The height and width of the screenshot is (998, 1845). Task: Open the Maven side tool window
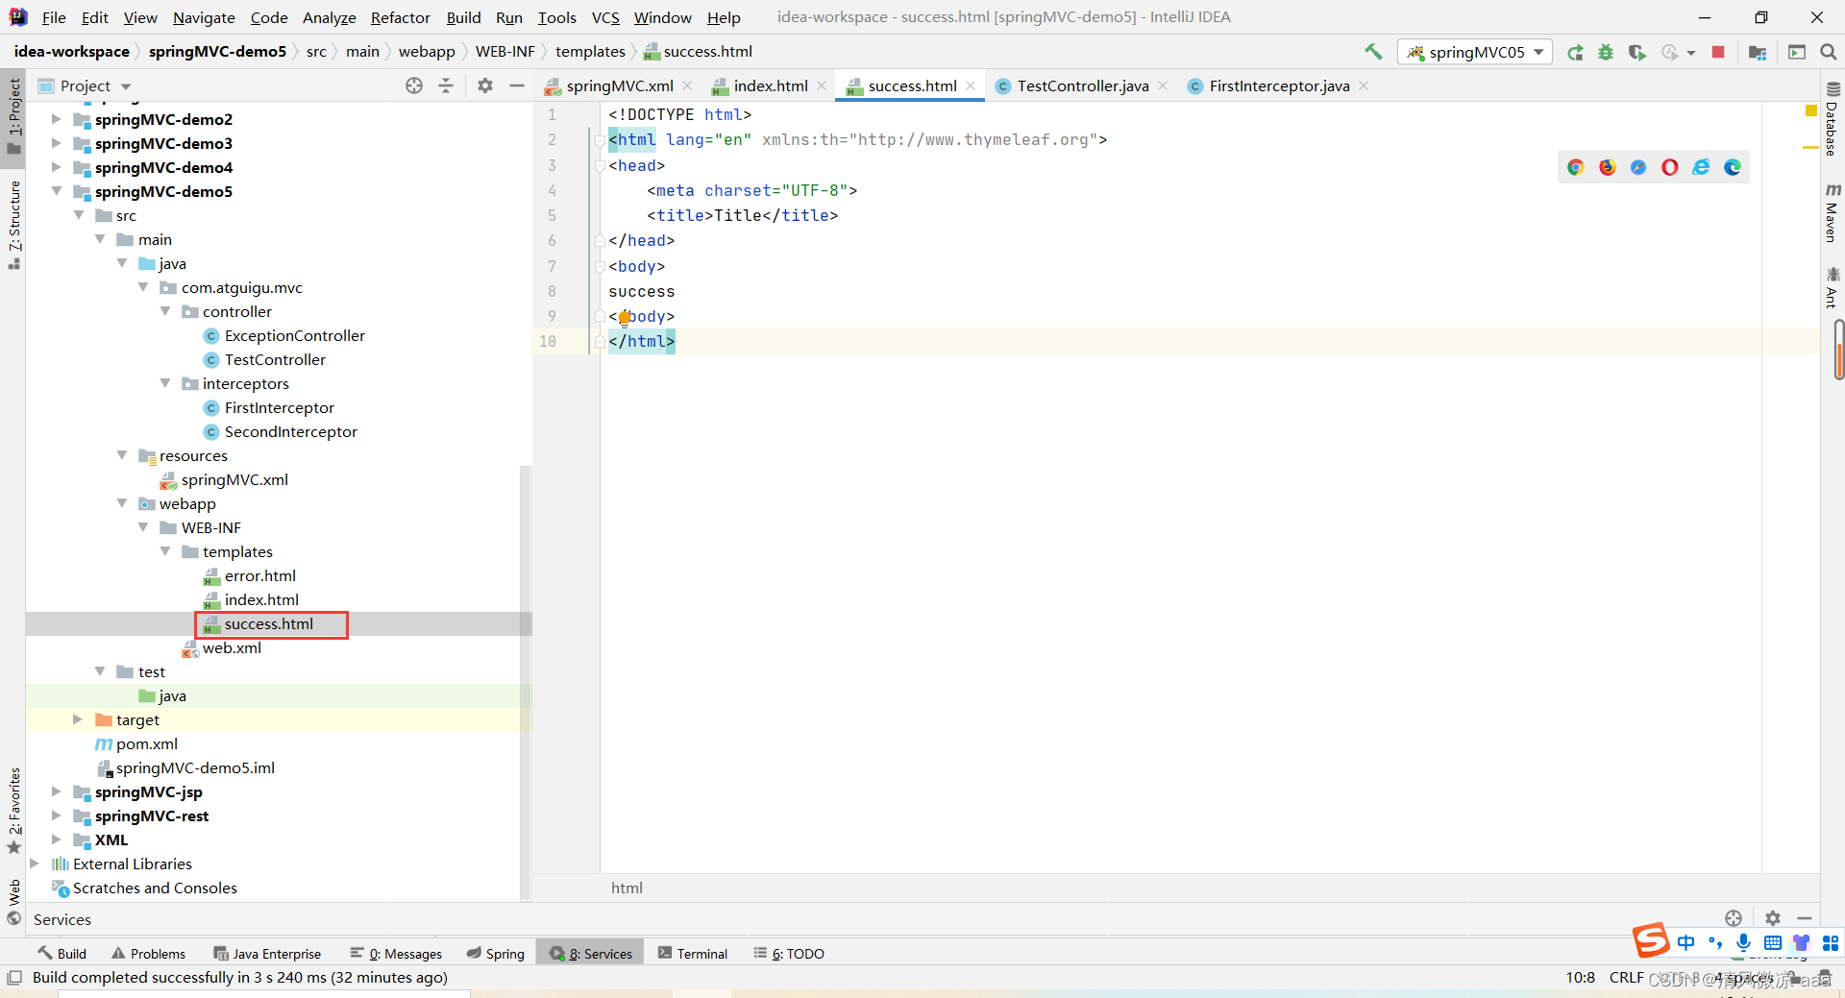1832,213
